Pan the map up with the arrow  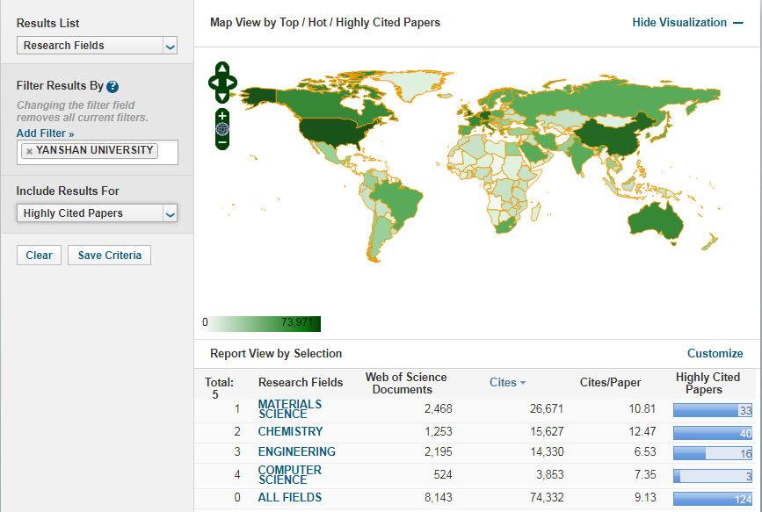click(x=222, y=69)
